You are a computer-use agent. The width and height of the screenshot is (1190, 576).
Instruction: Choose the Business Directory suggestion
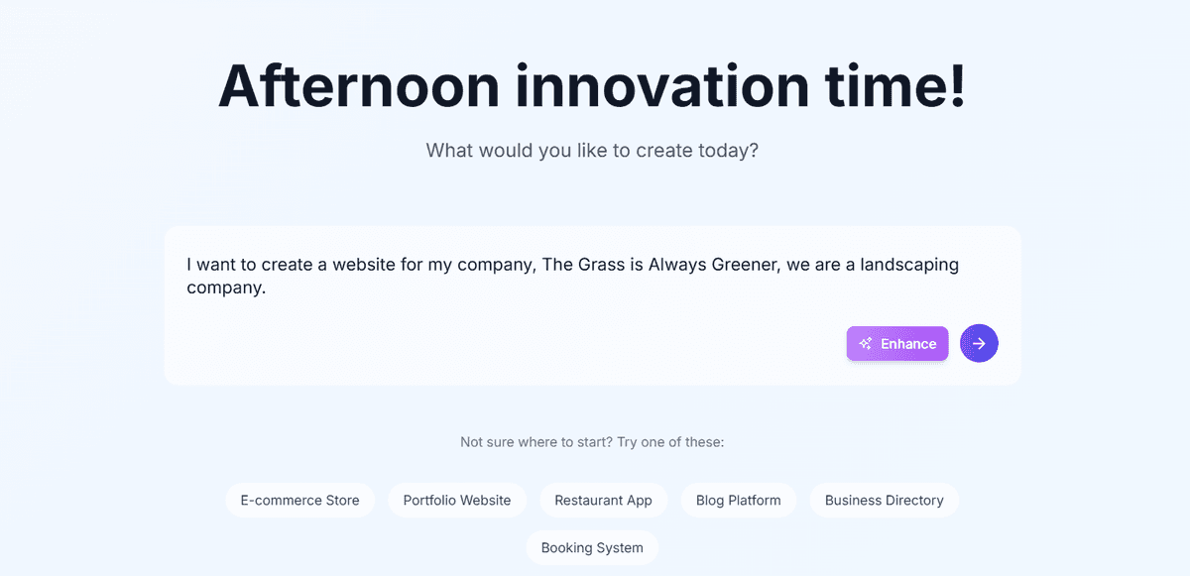(x=884, y=501)
